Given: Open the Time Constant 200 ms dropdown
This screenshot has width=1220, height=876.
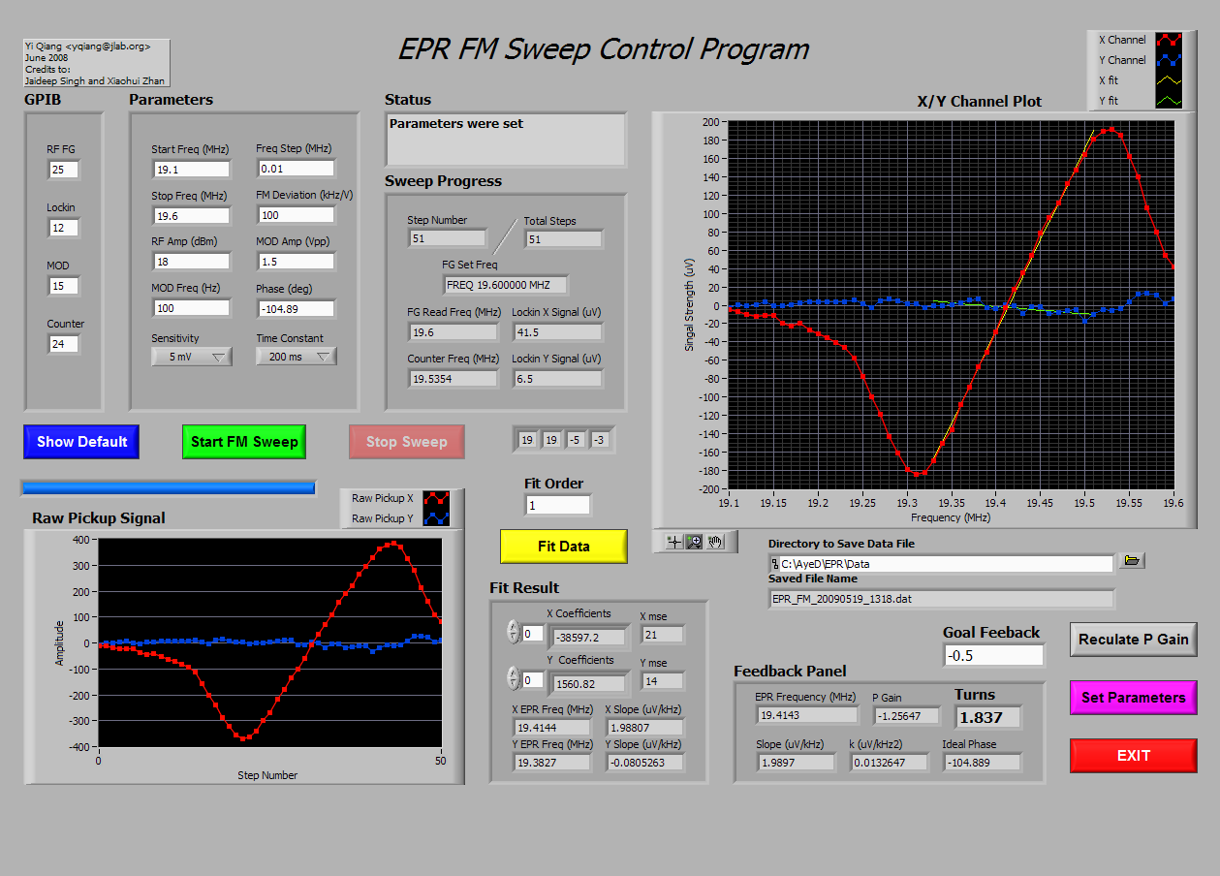Looking at the screenshot, I should [297, 357].
